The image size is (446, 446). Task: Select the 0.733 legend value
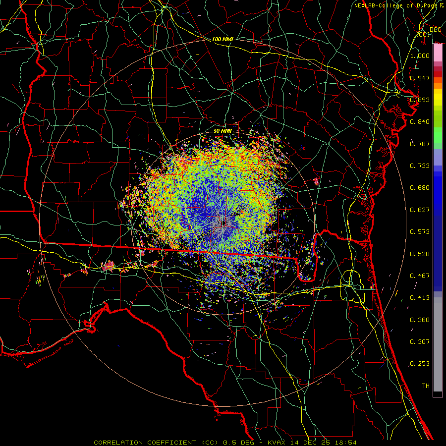pyautogui.click(x=420, y=166)
